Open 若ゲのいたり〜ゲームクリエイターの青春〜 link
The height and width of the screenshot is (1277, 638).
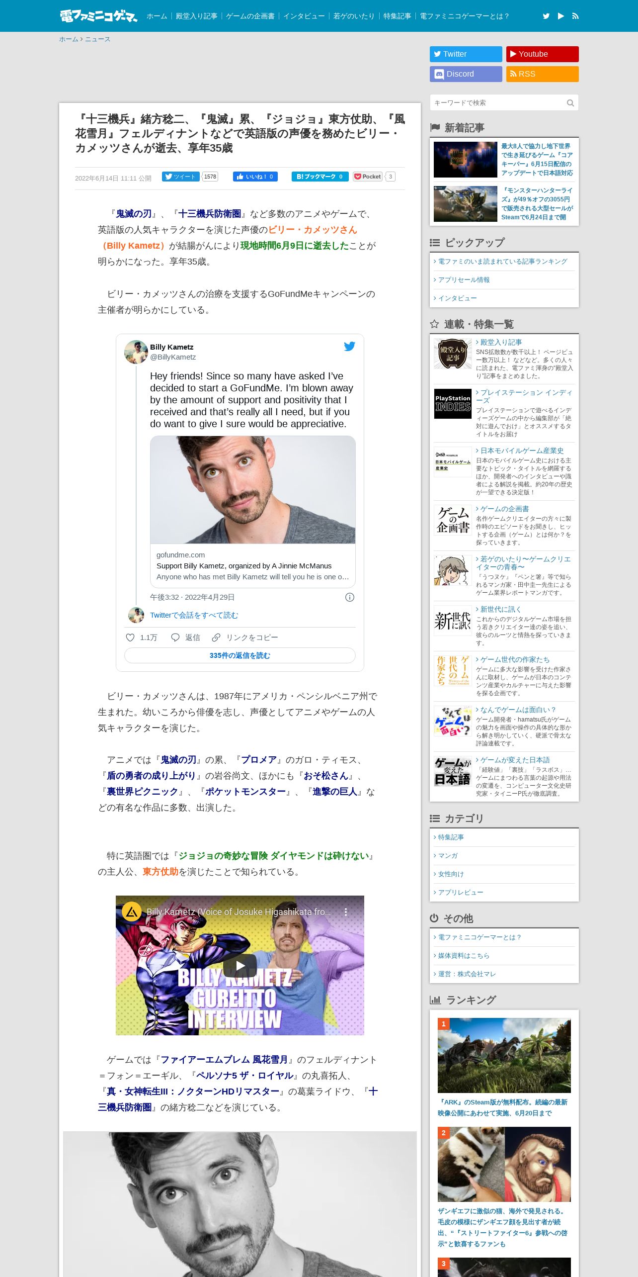[x=523, y=563]
